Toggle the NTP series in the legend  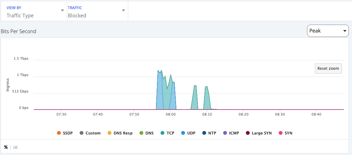[209, 133]
